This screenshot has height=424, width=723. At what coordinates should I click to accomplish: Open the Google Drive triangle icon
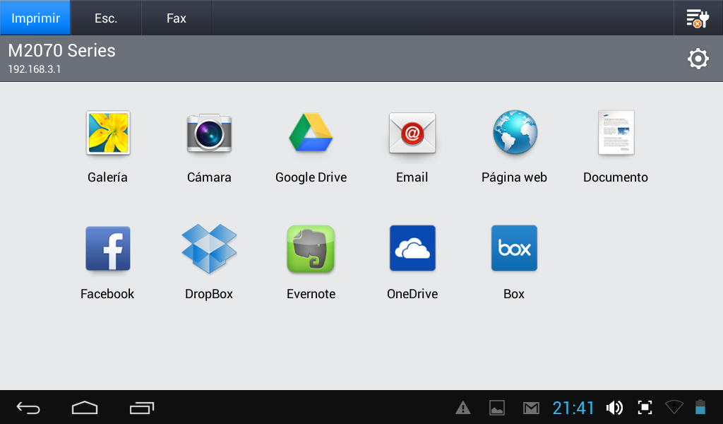[x=311, y=133]
